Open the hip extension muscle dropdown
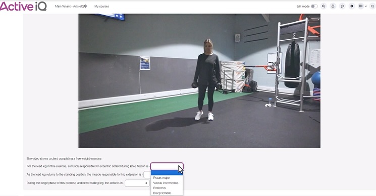 pyautogui.click(x=147, y=175)
